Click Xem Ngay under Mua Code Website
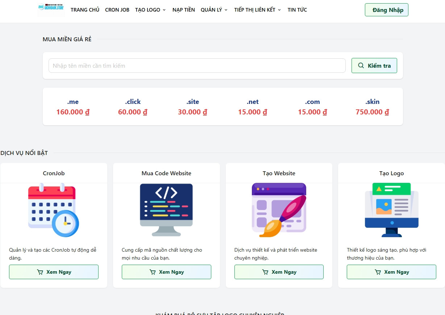 (166, 272)
